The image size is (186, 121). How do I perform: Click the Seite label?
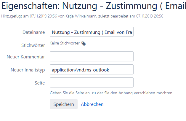coord(40,83)
